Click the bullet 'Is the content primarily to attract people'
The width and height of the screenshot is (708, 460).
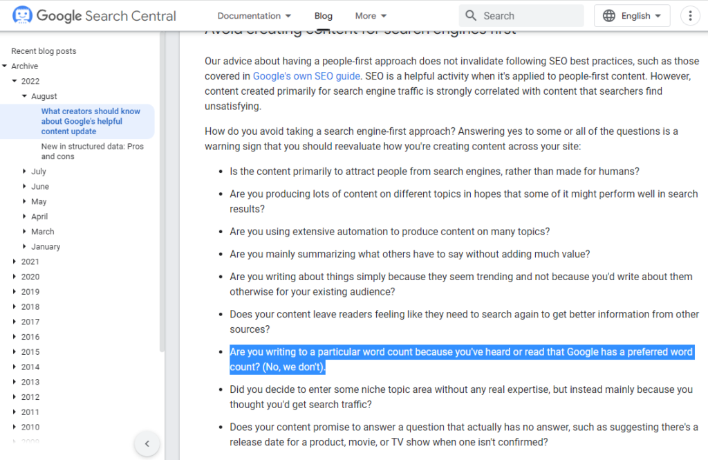[434, 172]
